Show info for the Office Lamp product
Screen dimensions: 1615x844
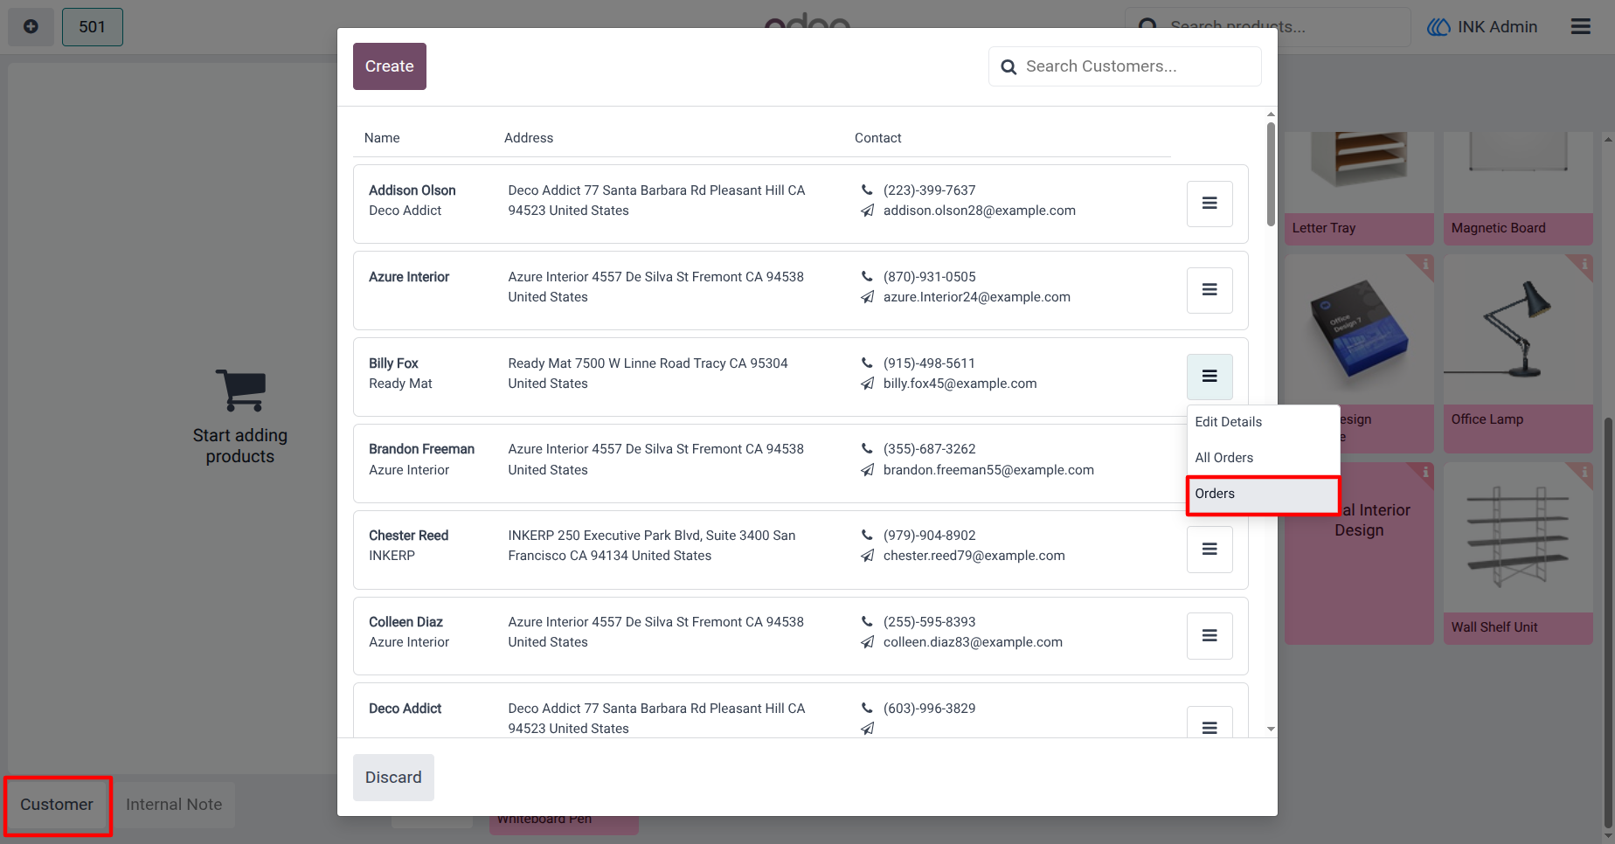pos(1584,264)
